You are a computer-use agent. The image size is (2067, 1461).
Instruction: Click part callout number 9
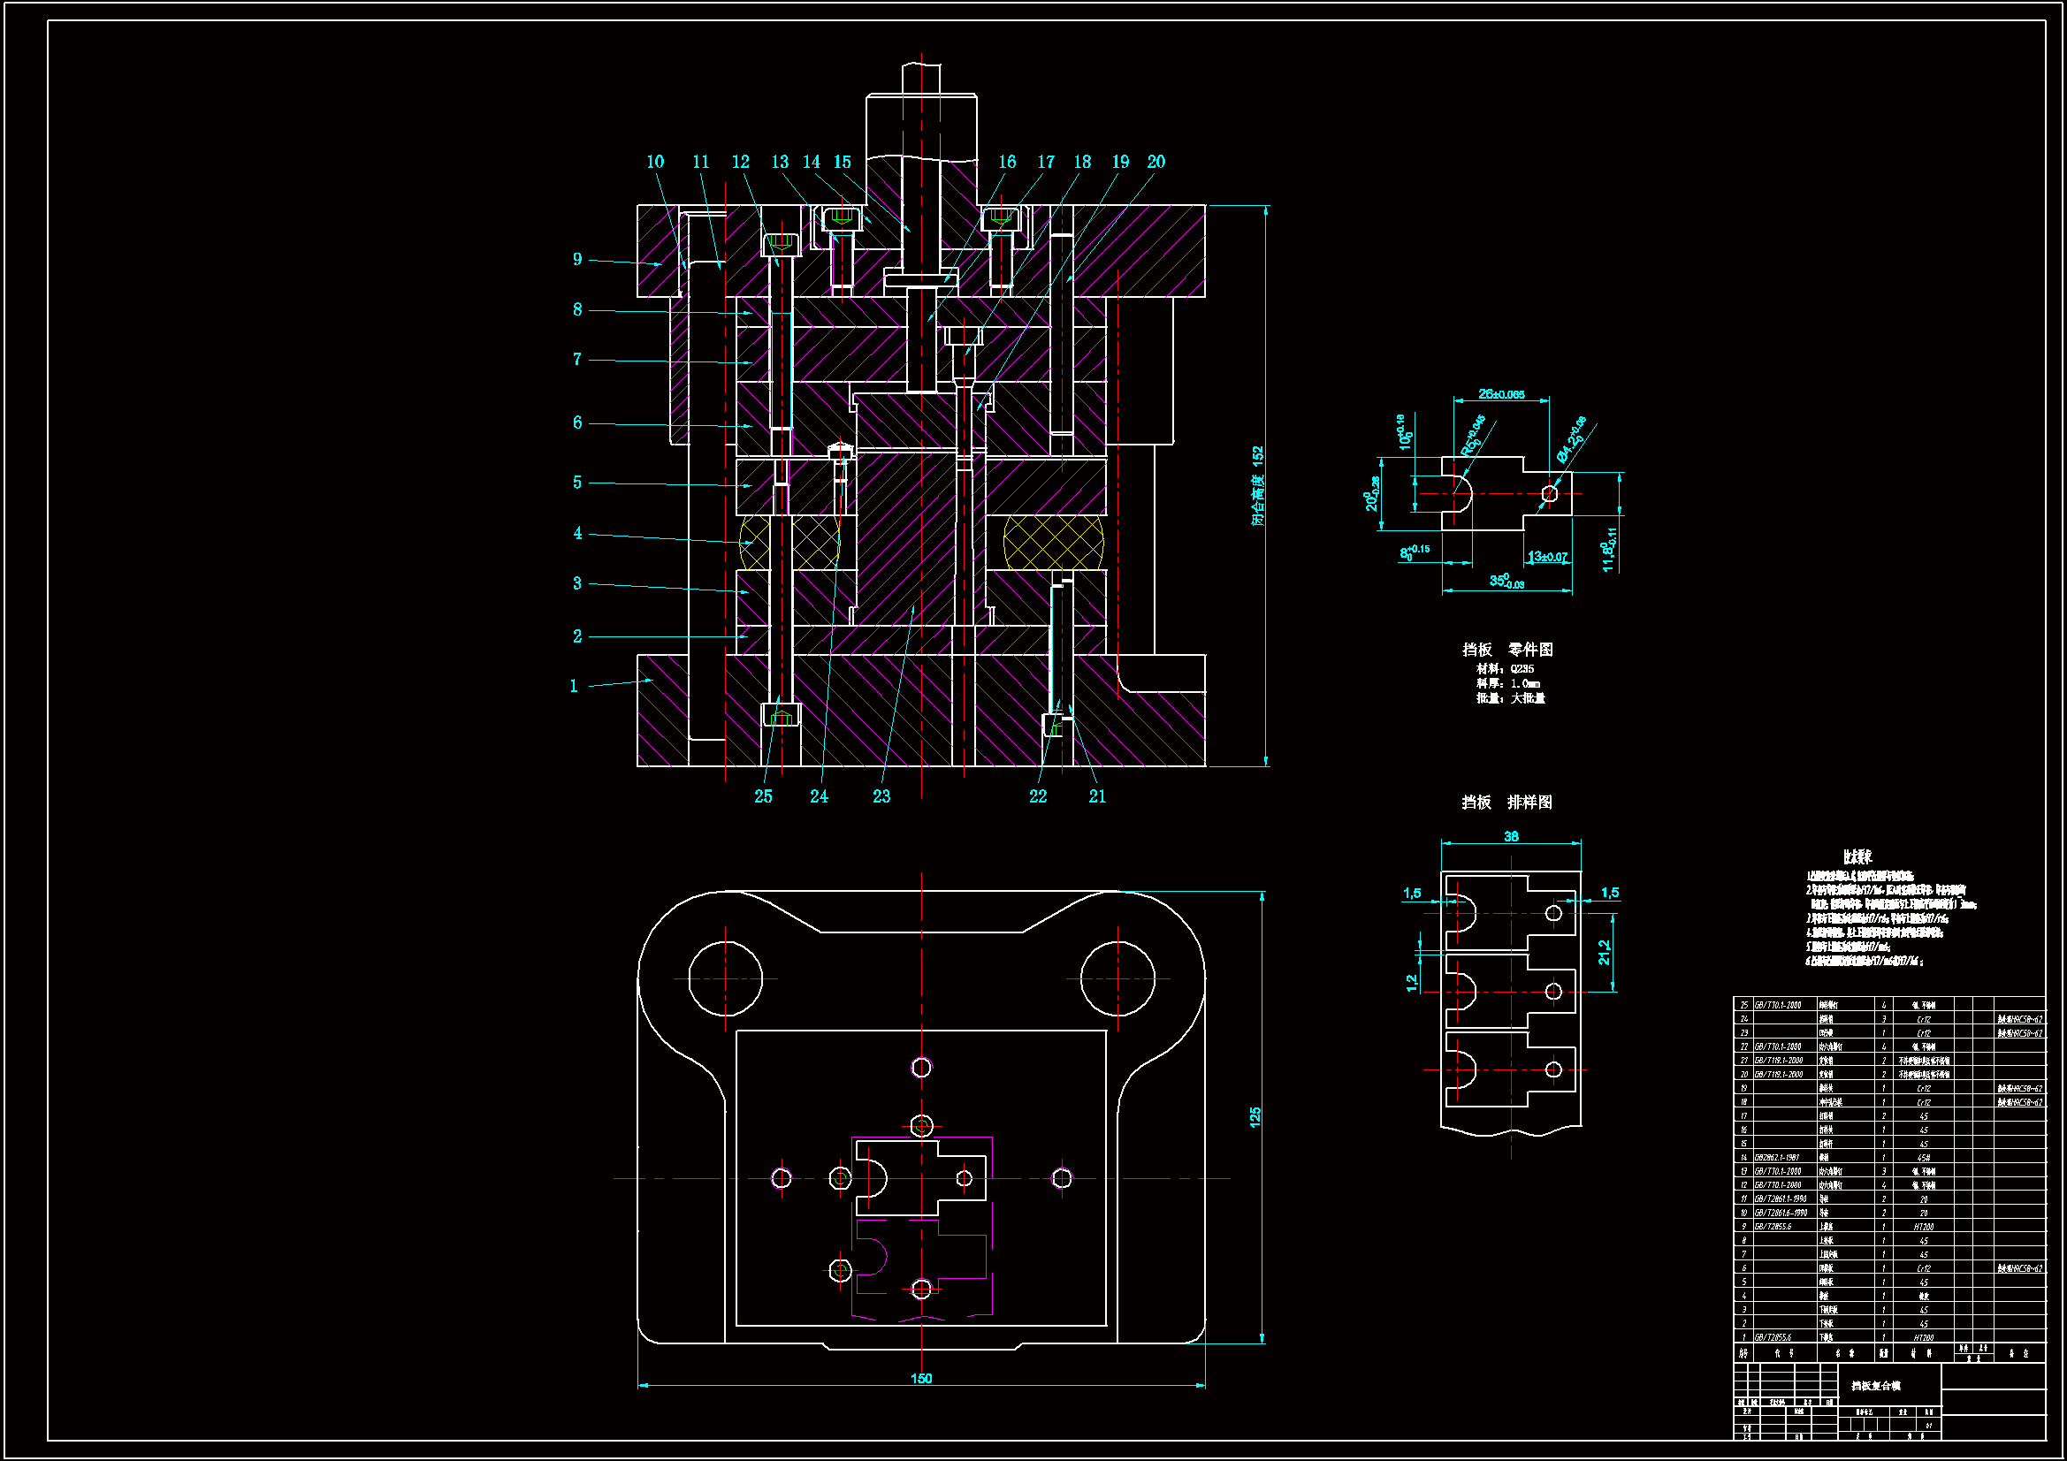pyautogui.click(x=577, y=259)
